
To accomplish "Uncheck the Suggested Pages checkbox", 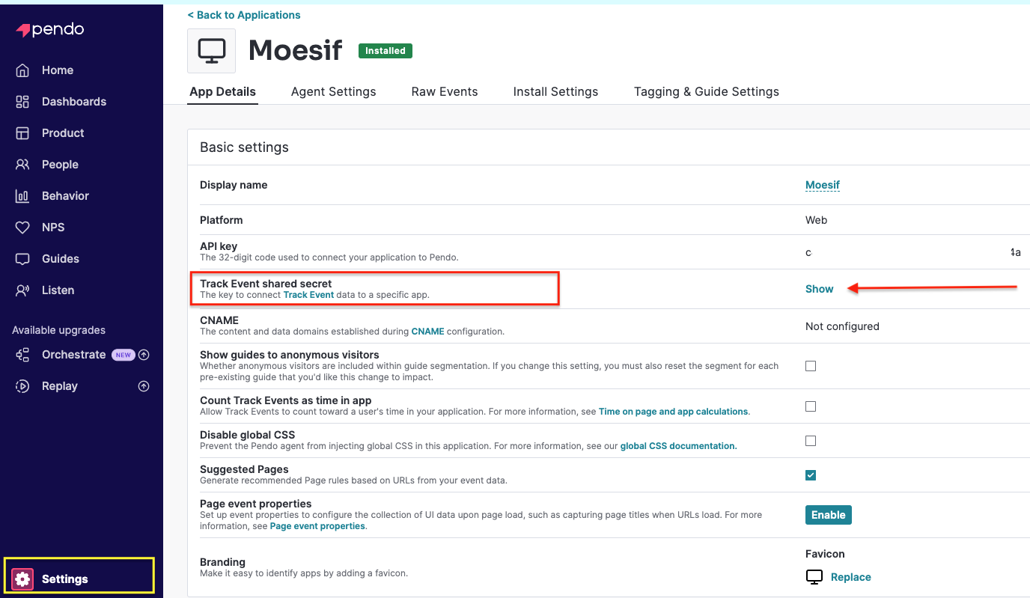I will [x=811, y=475].
